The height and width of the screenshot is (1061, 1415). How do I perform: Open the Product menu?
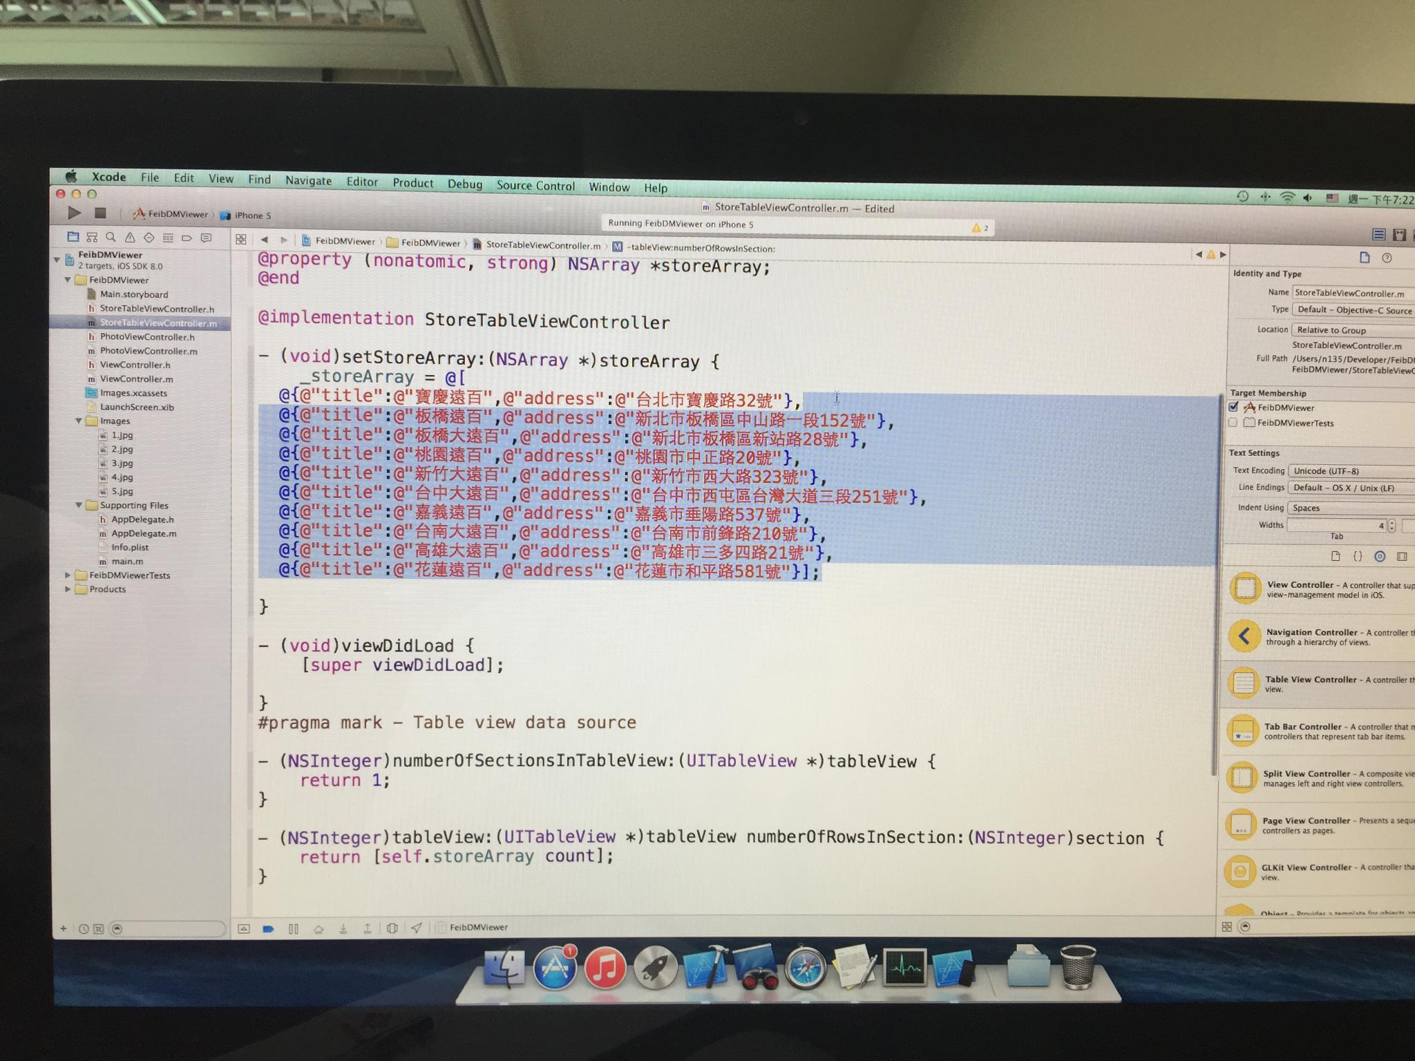[x=413, y=183]
